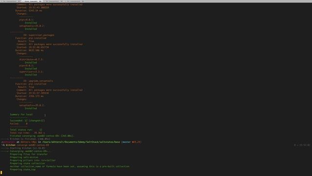The image size is (312, 176).
Task: Click the 'Total states run: 12' line
Action: tap(26, 130)
